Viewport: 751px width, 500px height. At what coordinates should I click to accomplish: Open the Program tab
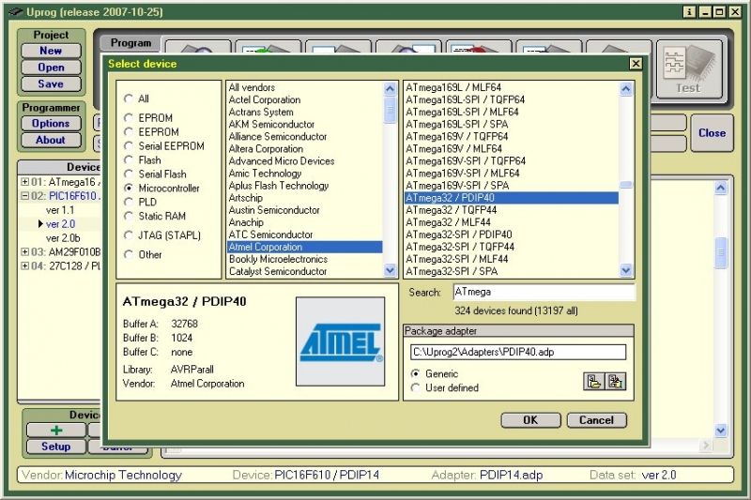(x=130, y=43)
